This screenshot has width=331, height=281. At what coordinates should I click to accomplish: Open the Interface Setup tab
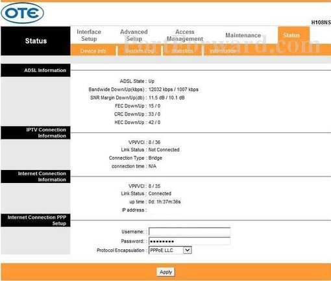click(89, 35)
